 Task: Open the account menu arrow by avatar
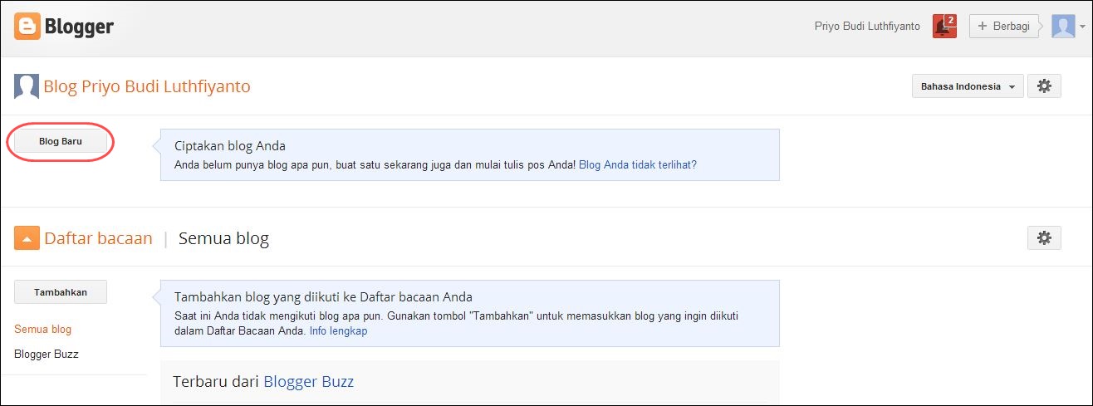point(1082,27)
